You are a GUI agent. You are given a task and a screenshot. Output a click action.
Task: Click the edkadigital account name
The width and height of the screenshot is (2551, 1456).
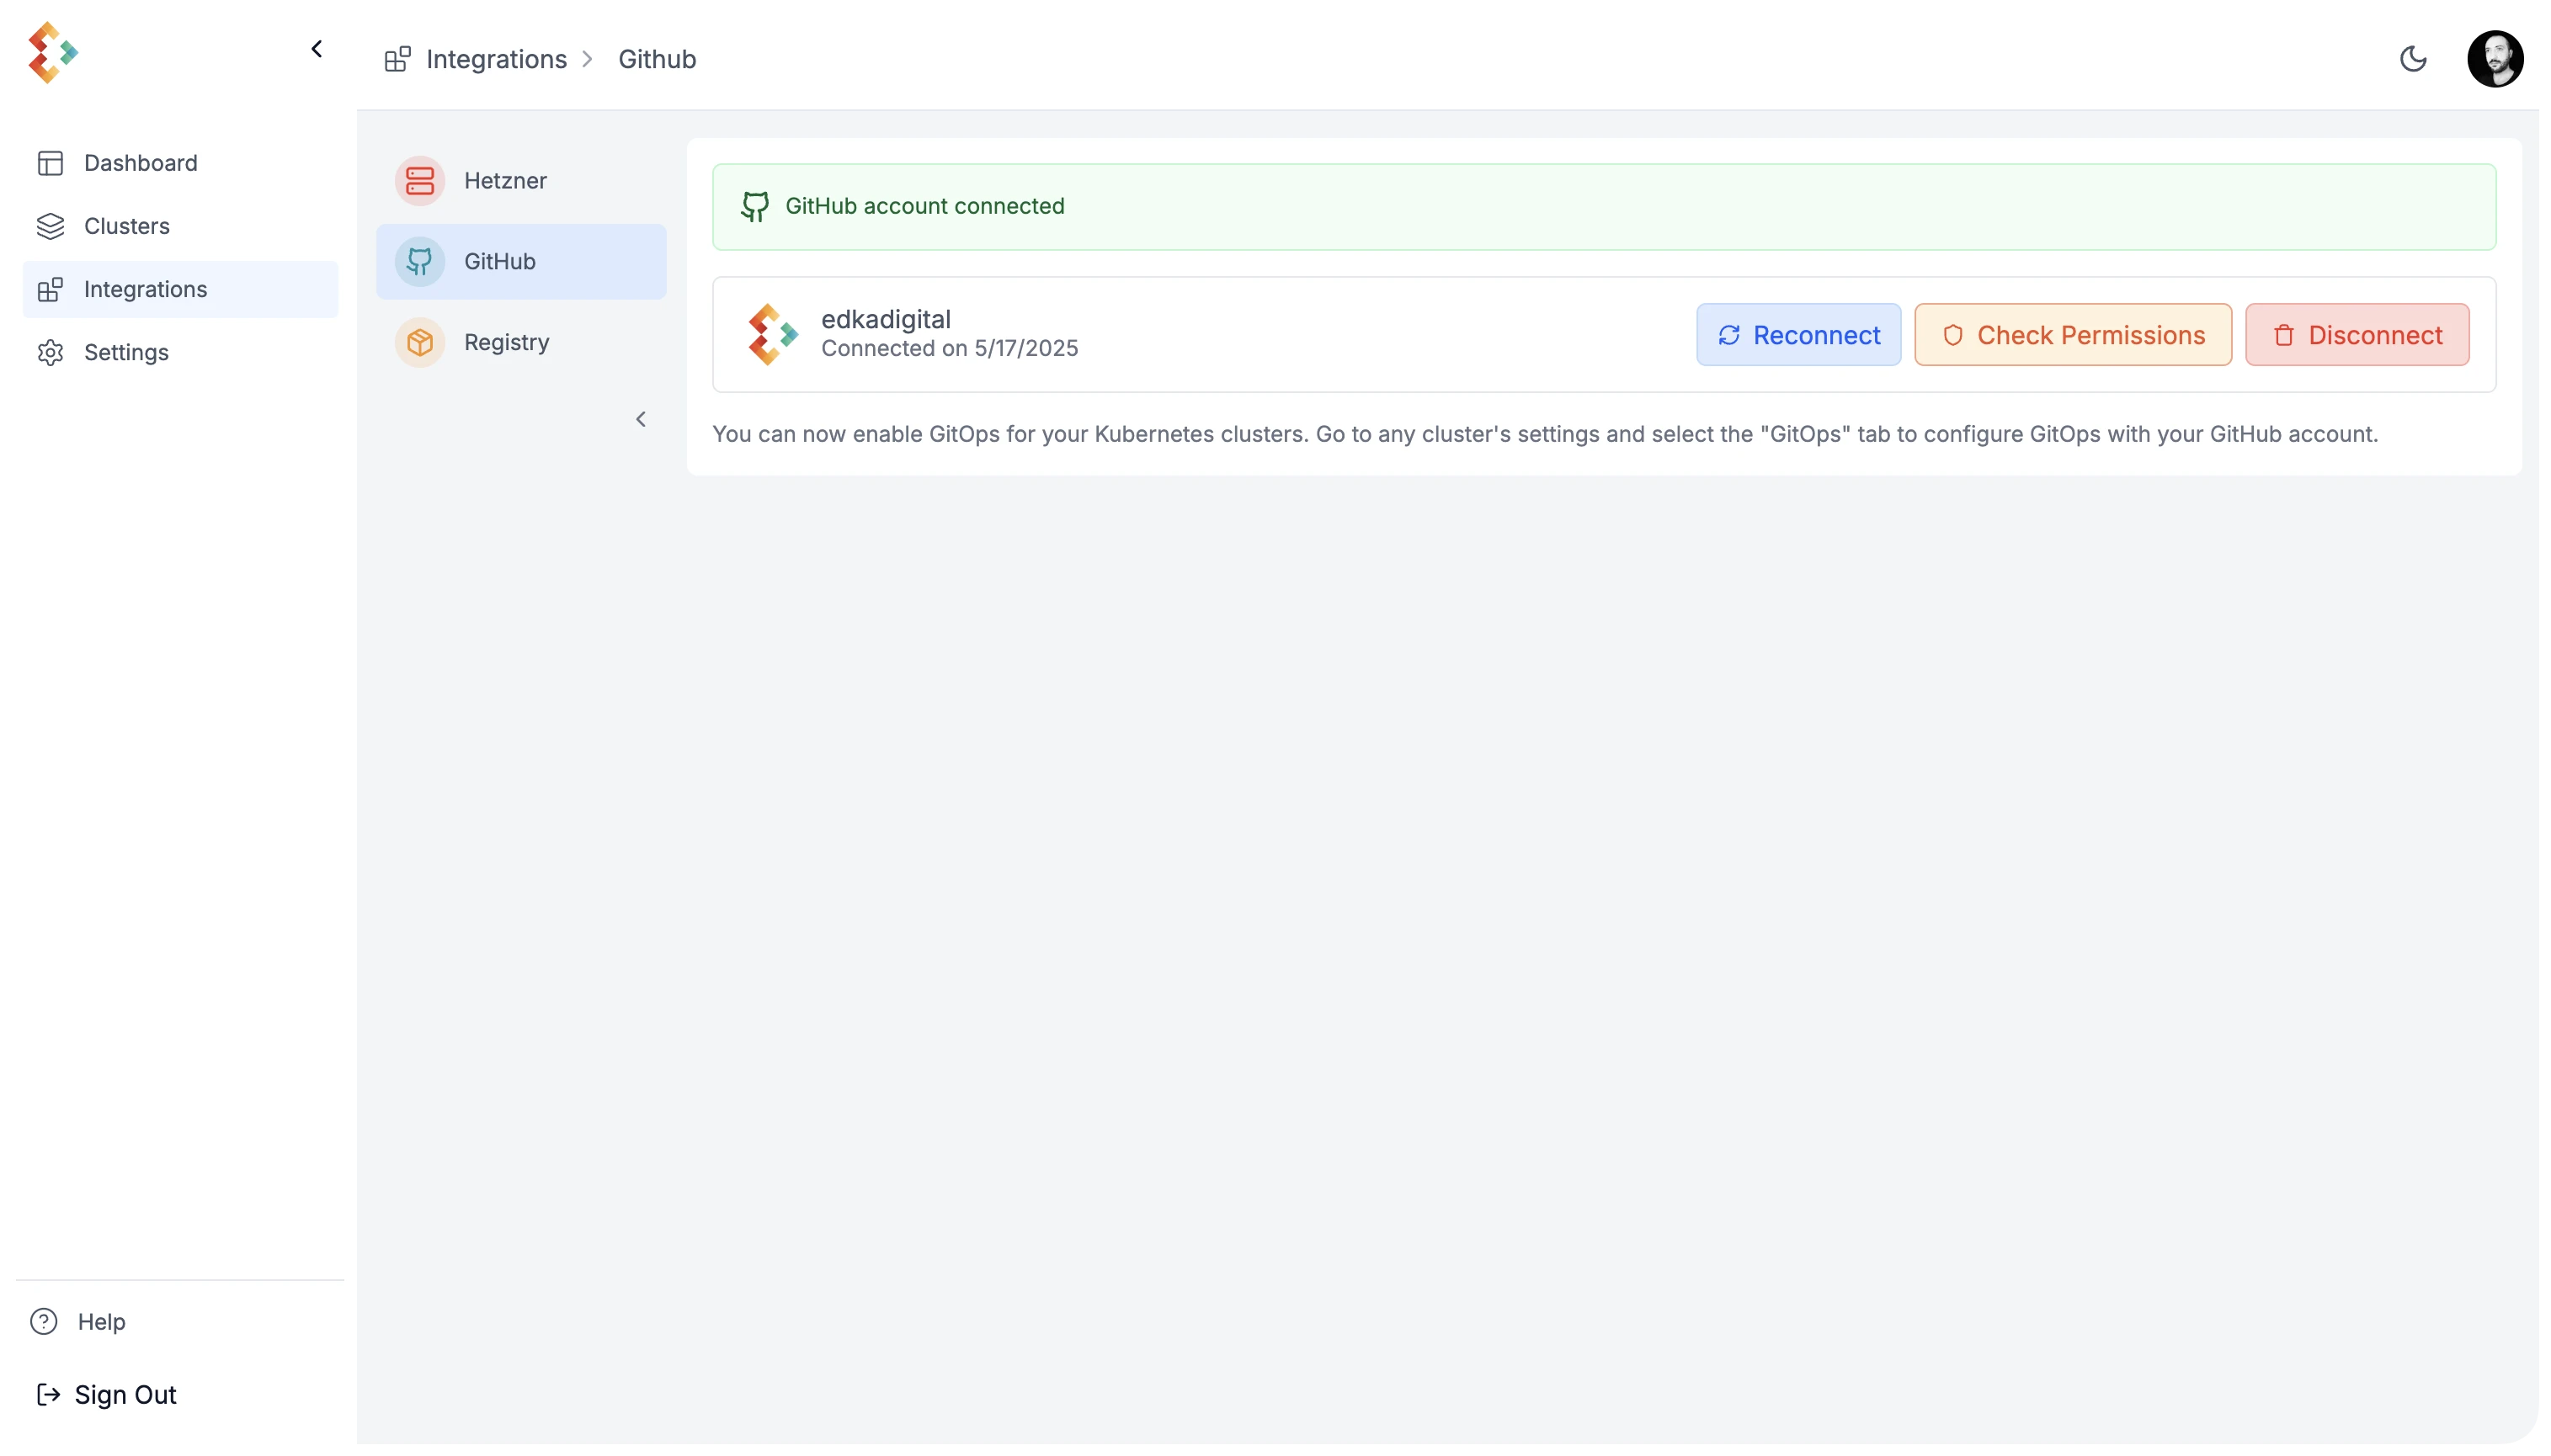886,319
